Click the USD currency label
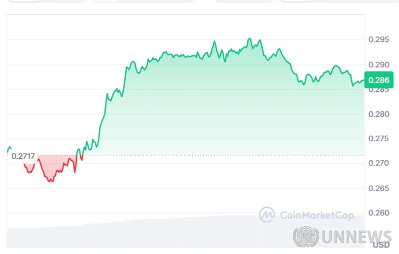Viewport: 399px width, 254px height. (x=381, y=246)
